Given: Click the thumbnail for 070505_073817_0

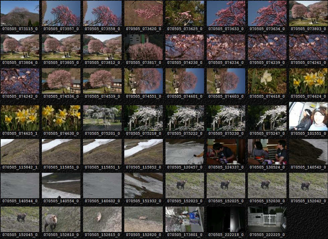Looking at the screenshot, I should 143,47.
